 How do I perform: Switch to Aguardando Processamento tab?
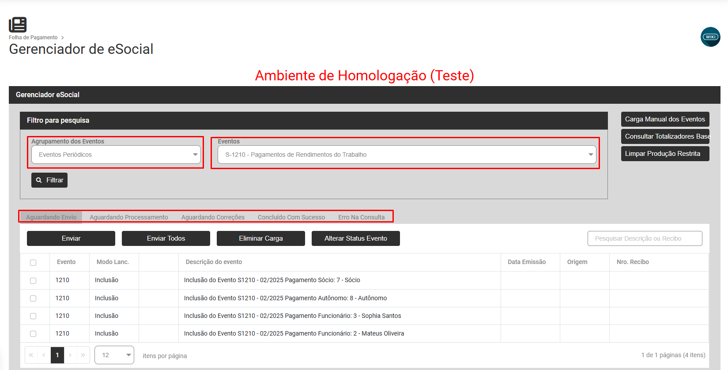coord(129,217)
